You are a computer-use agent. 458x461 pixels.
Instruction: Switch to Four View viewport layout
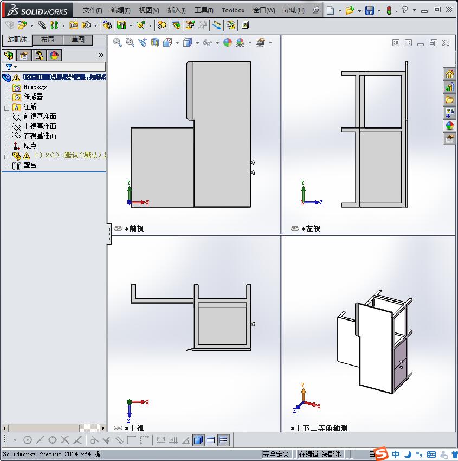pos(223,440)
